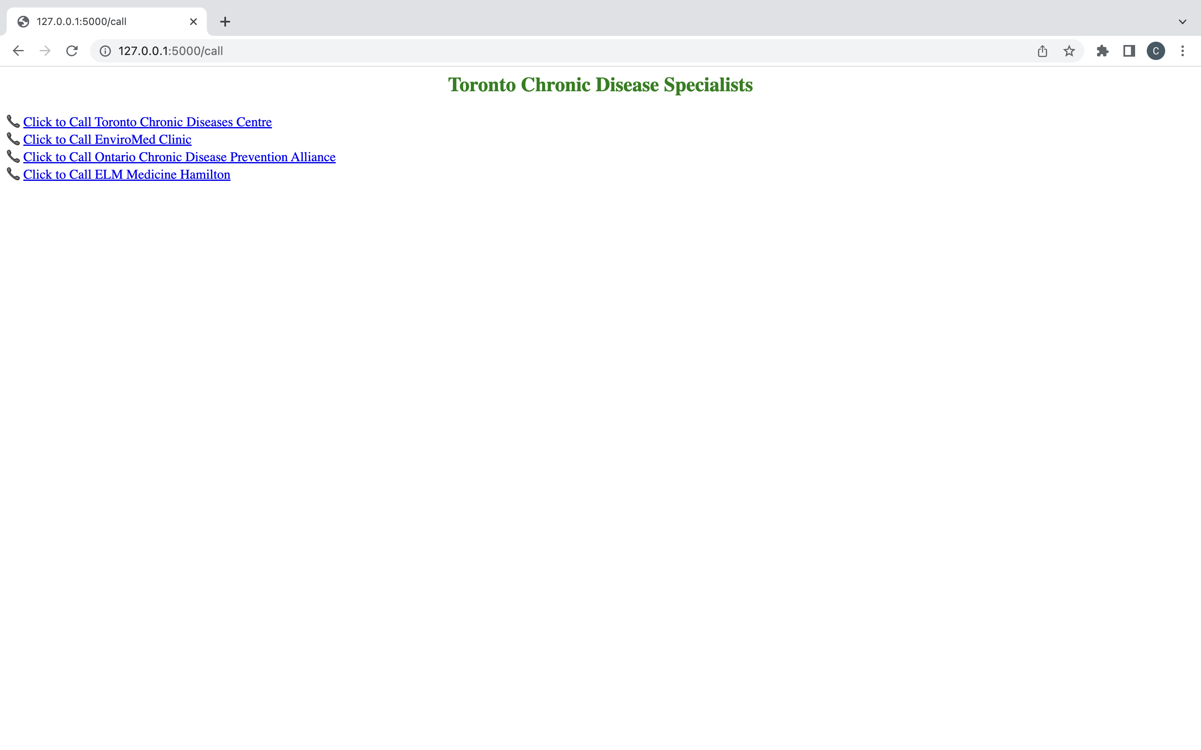This screenshot has width=1201, height=750.
Task: Toggle the browser side panel
Action: pyautogui.click(x=1129, y=51)
